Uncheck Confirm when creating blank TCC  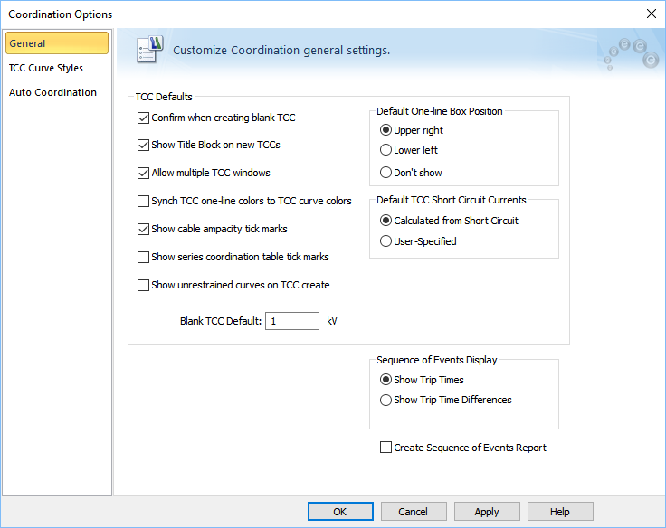pyautogui.click(x=143, y=118)
